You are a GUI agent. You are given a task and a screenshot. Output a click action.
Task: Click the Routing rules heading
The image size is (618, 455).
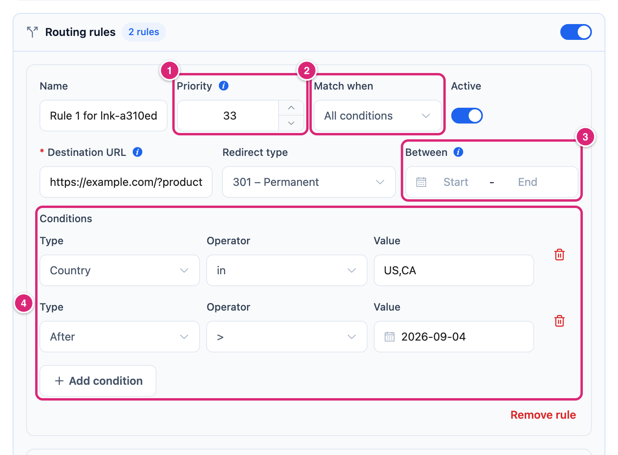pyautogui.click(x=80, y=32)
